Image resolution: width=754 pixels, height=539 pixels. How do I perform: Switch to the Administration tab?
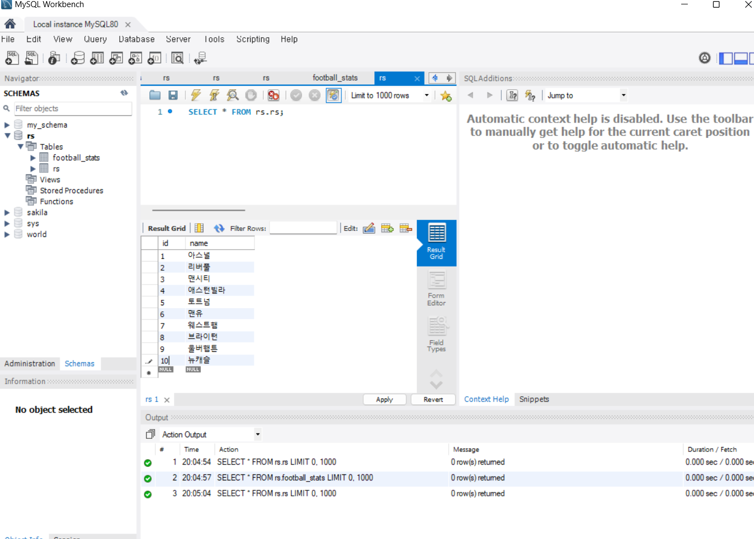pyautogui.click(x=30, y=363)
